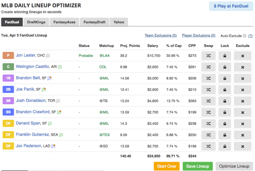The height and width of the screenshot is (171, 255).
Task: Open Brandon Crawford player link
Action: click(33, 112)
